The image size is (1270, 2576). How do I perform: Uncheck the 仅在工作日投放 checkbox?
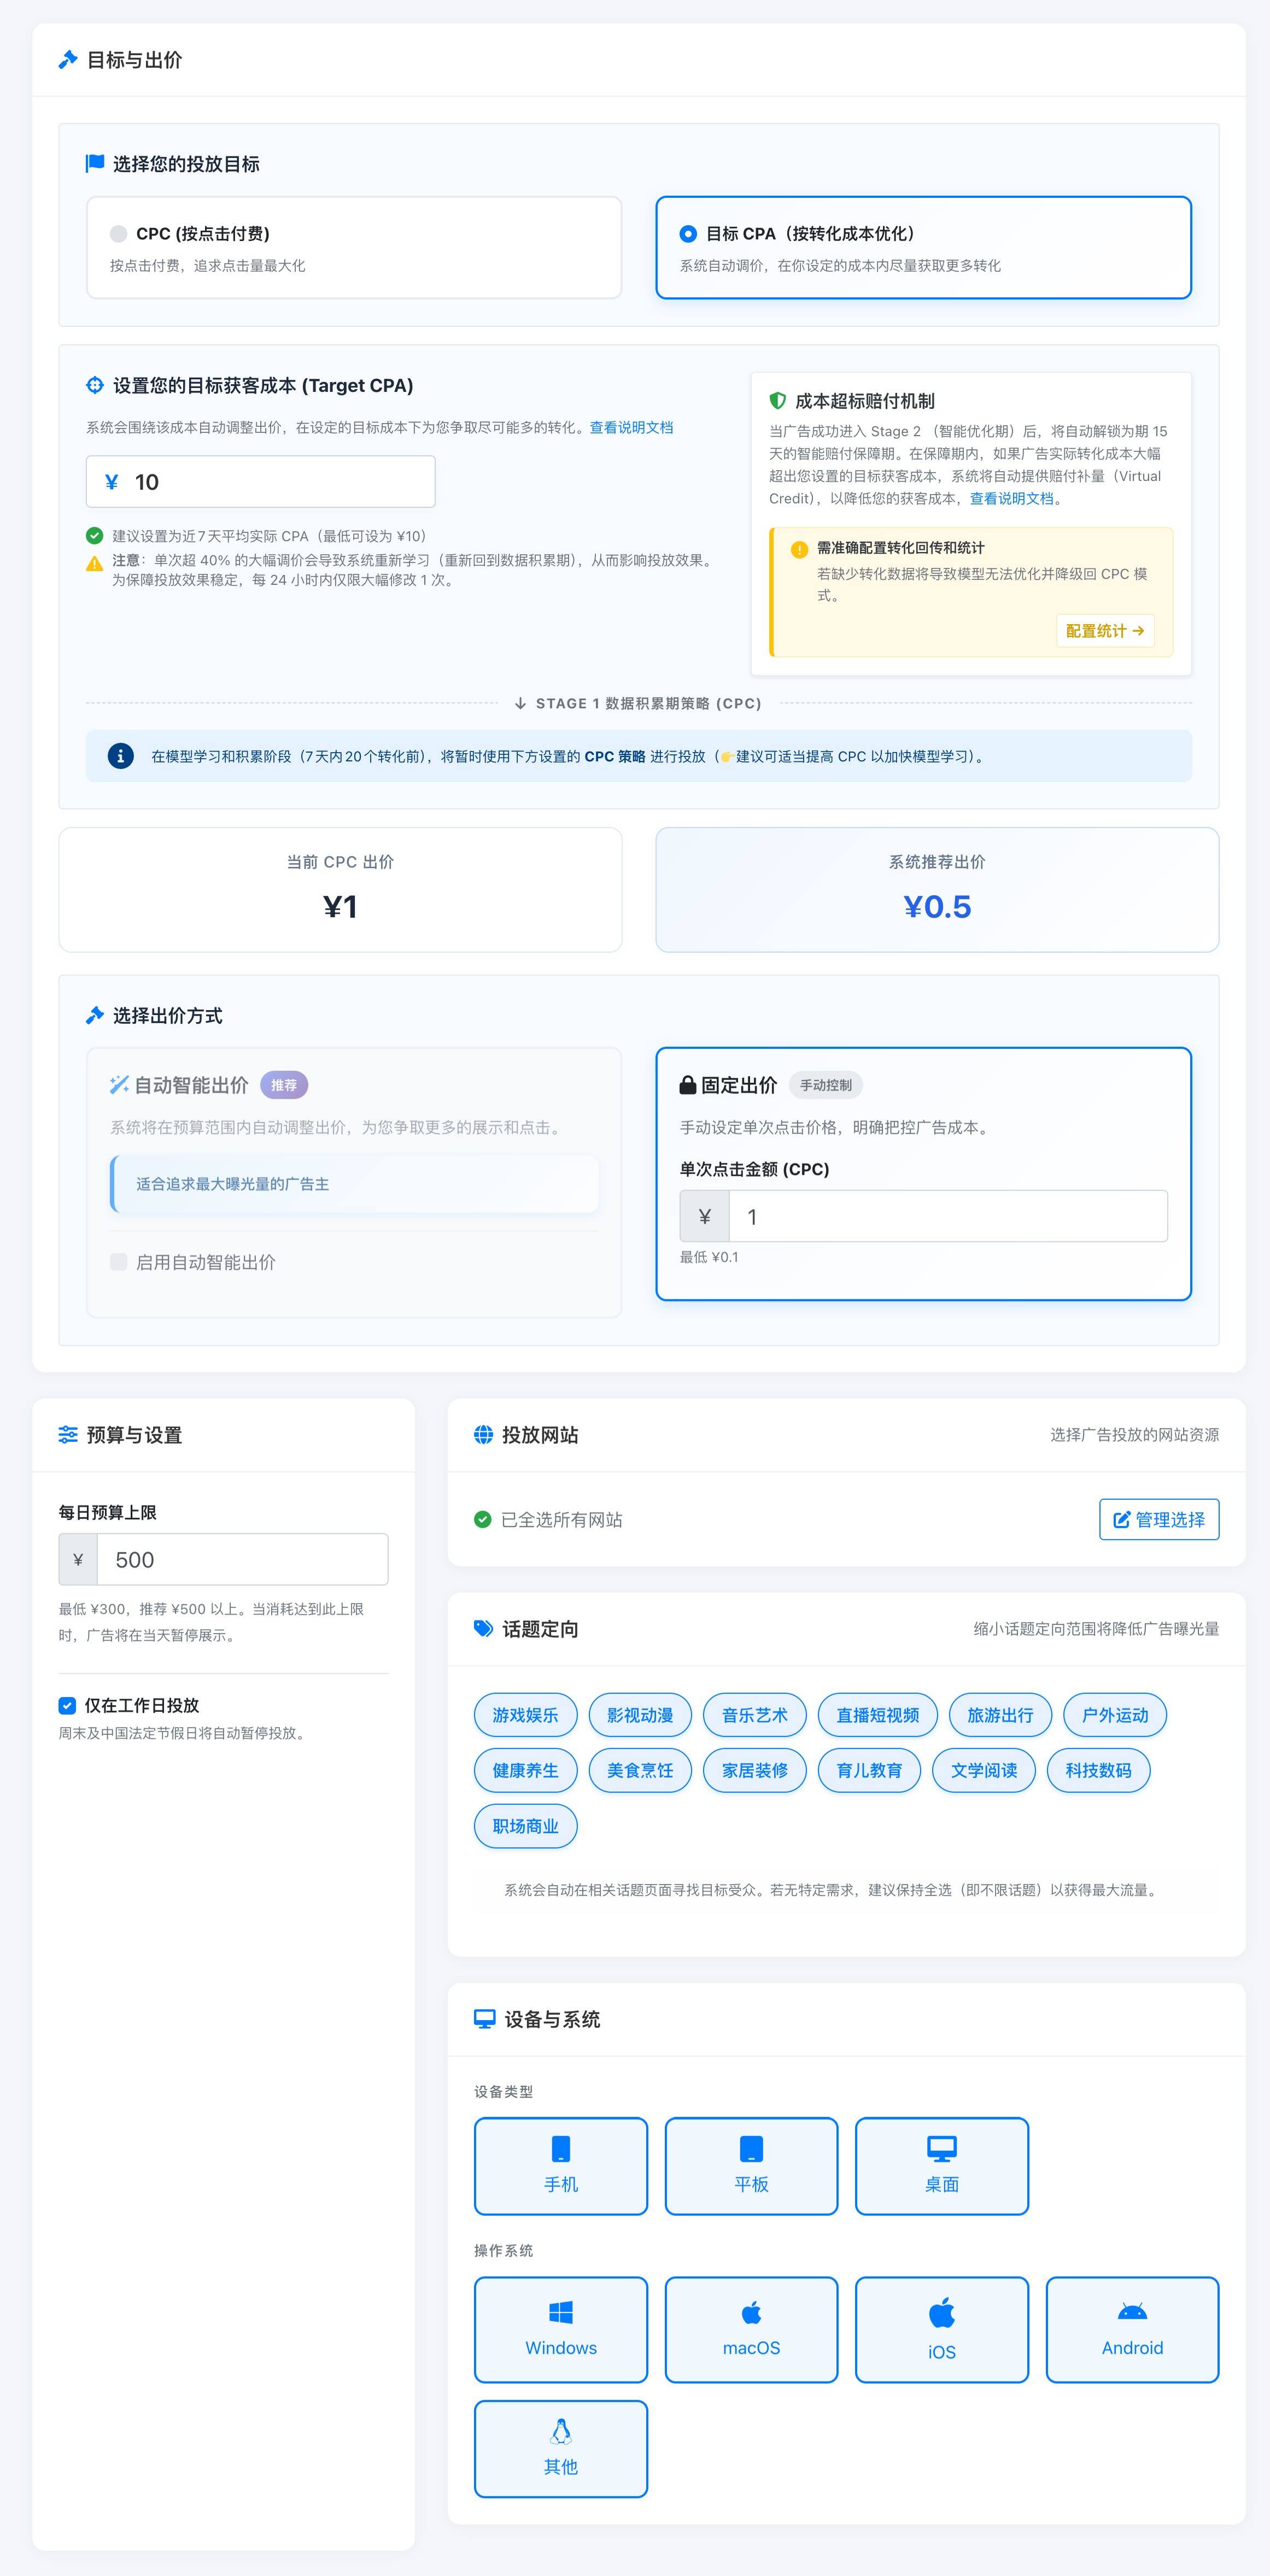pyautogui.click(x=67, y=1706)
